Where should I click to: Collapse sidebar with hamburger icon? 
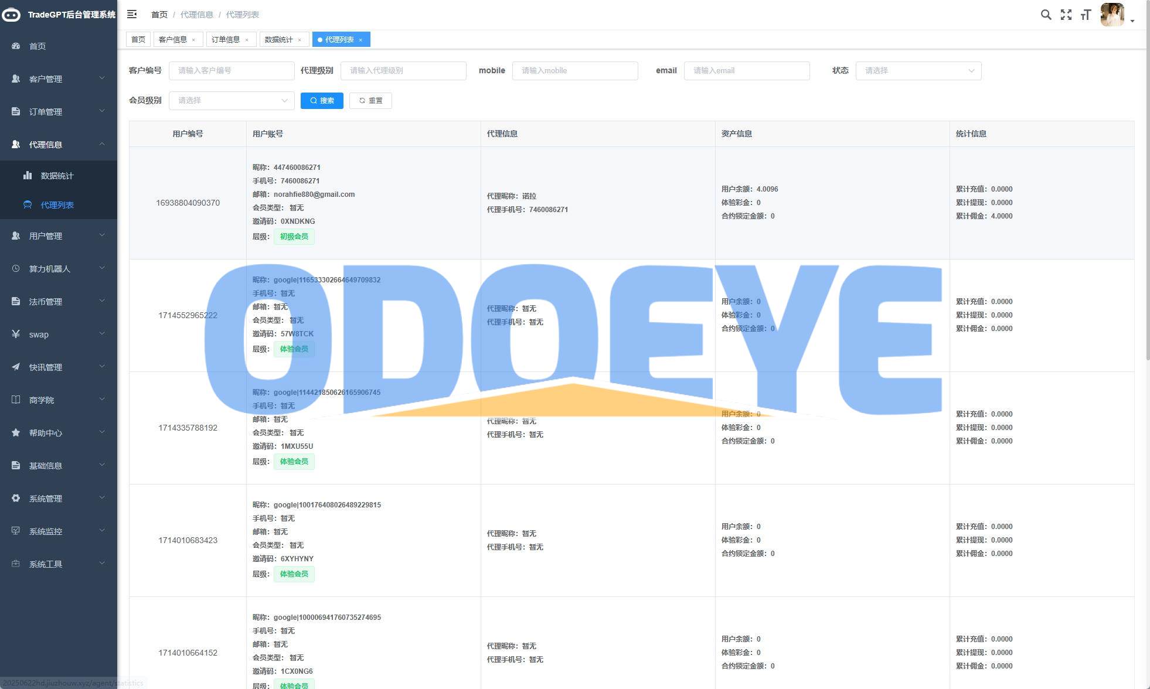[x=132, y=14]
